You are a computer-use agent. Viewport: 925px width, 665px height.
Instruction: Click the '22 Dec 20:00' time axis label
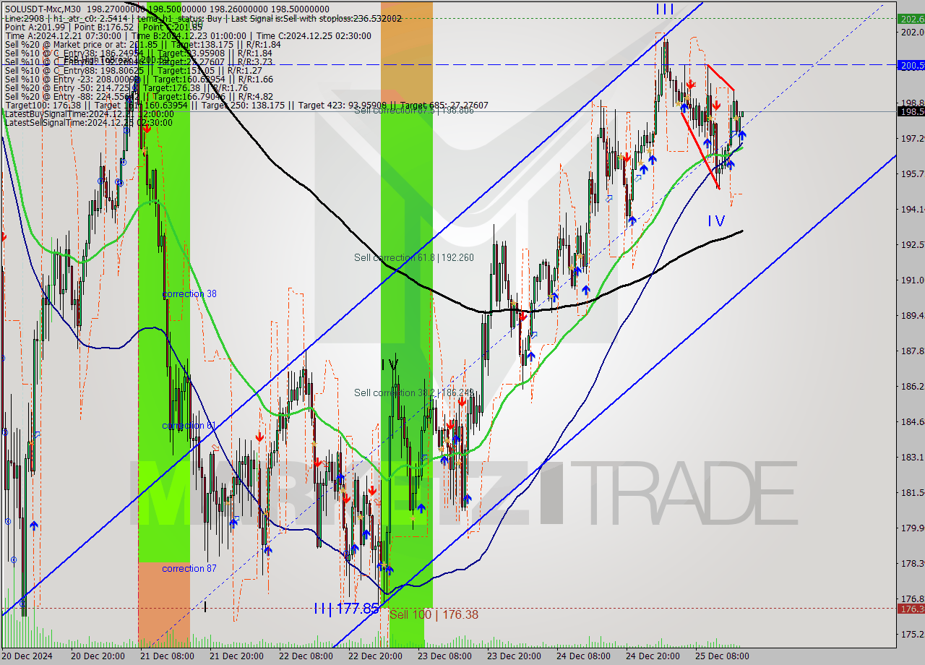point(374,656)
